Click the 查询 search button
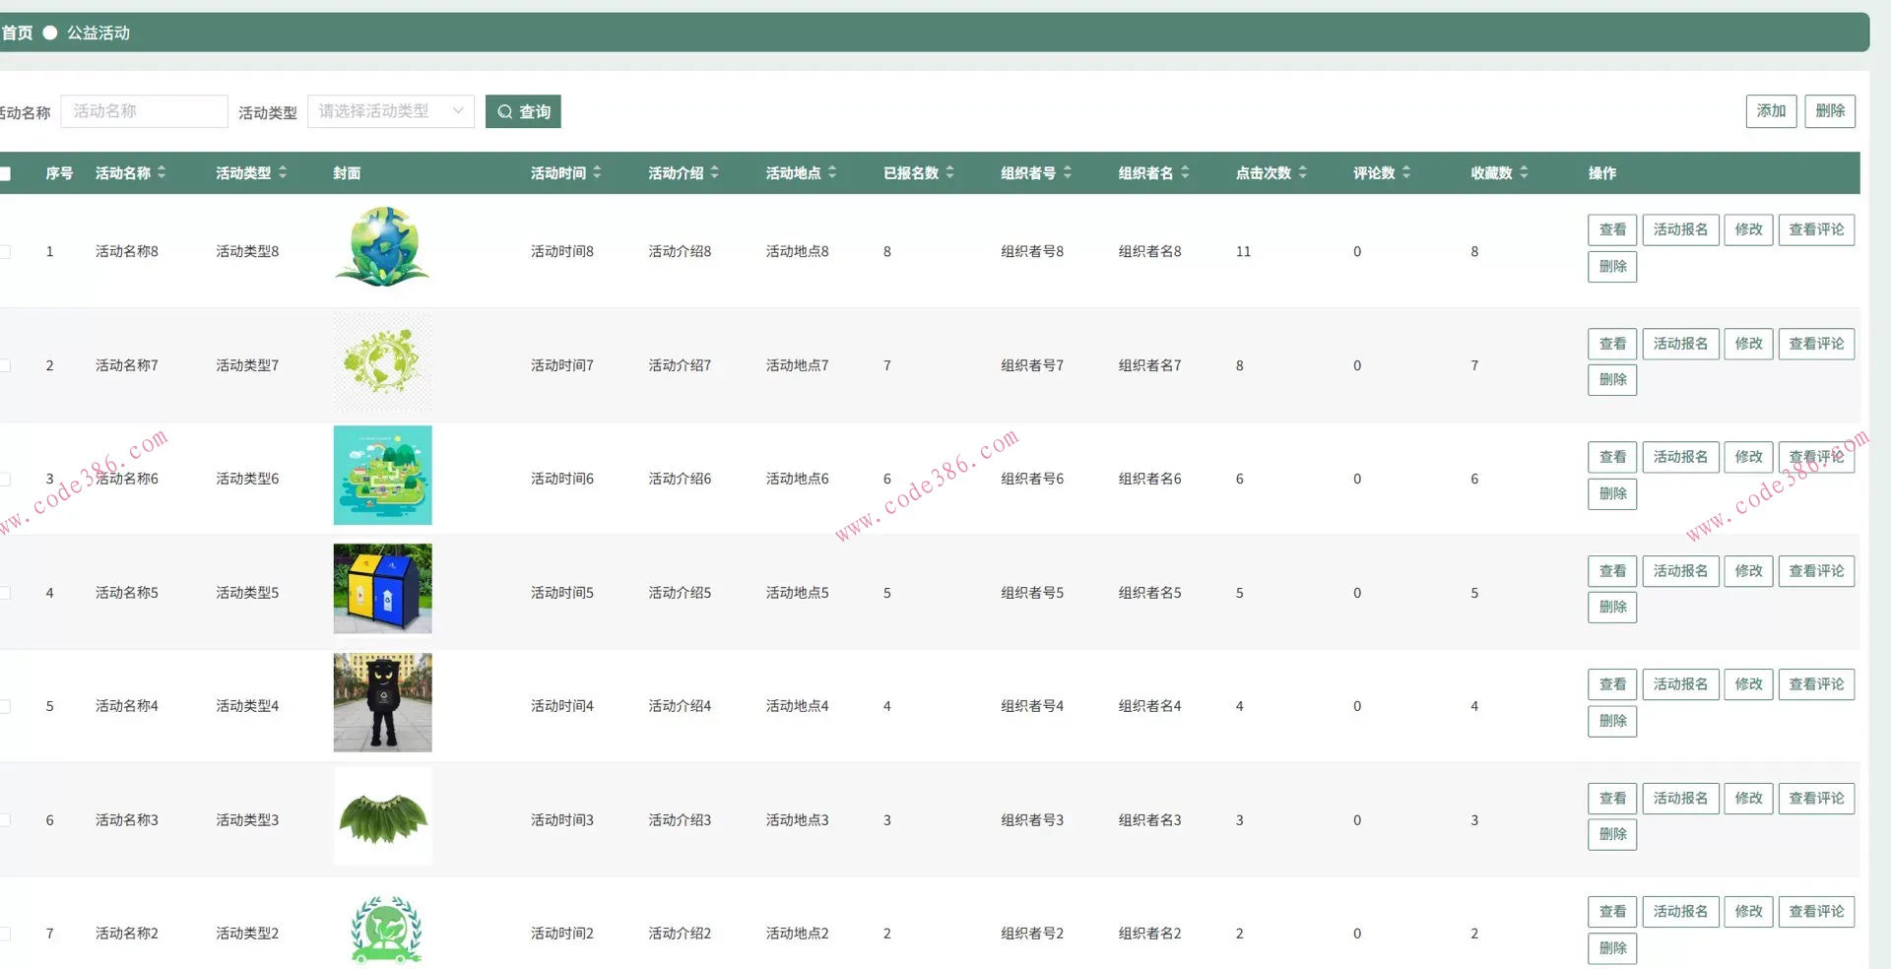This screenshot has width=1891, height=969. pos(523,111)
